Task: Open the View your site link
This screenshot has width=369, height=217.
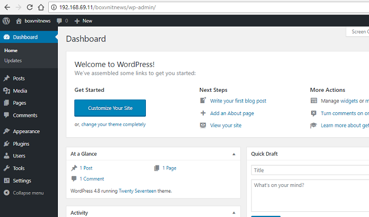Action: pos(226,125)
